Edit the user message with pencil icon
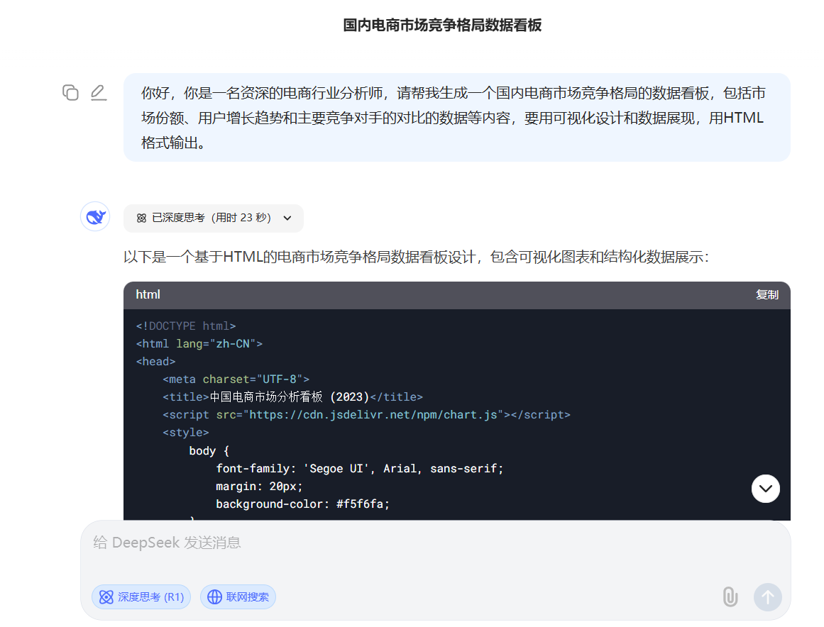This screenshot has width=824, height=627. click(x=98, y=93)
